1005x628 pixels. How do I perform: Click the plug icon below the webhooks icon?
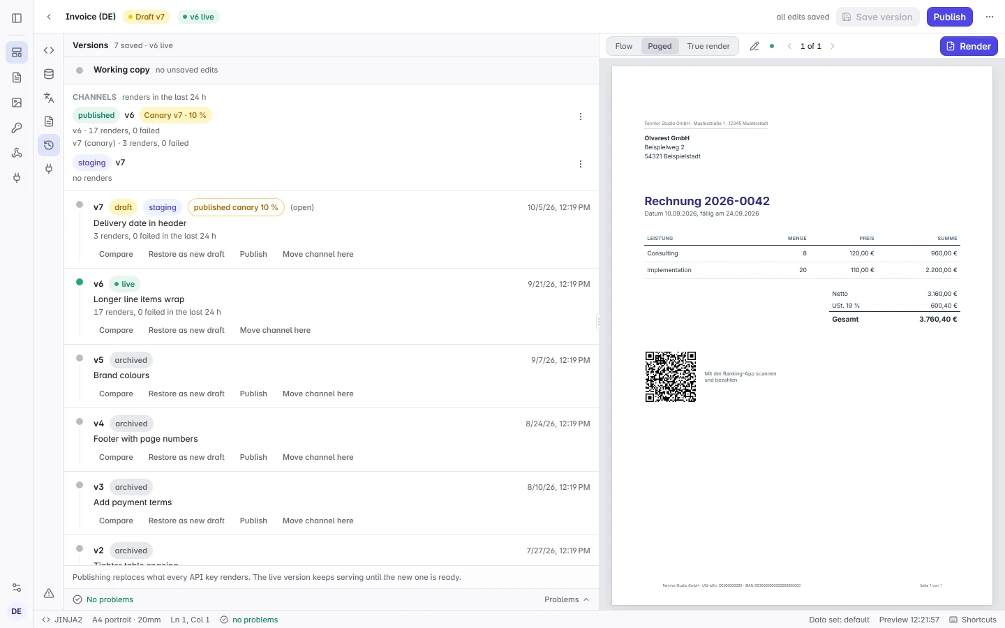click(17, 178)
